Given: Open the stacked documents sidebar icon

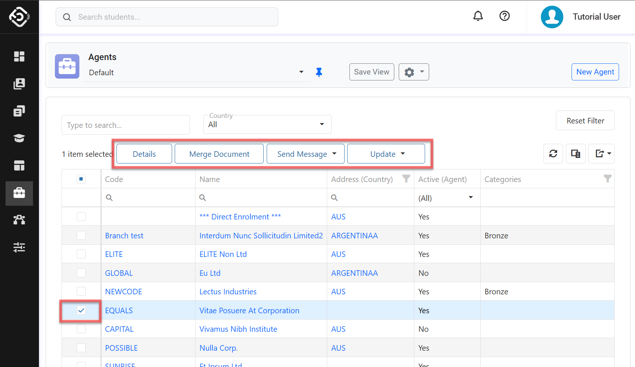Looking at the screenshot, I should tap(19, 111).
